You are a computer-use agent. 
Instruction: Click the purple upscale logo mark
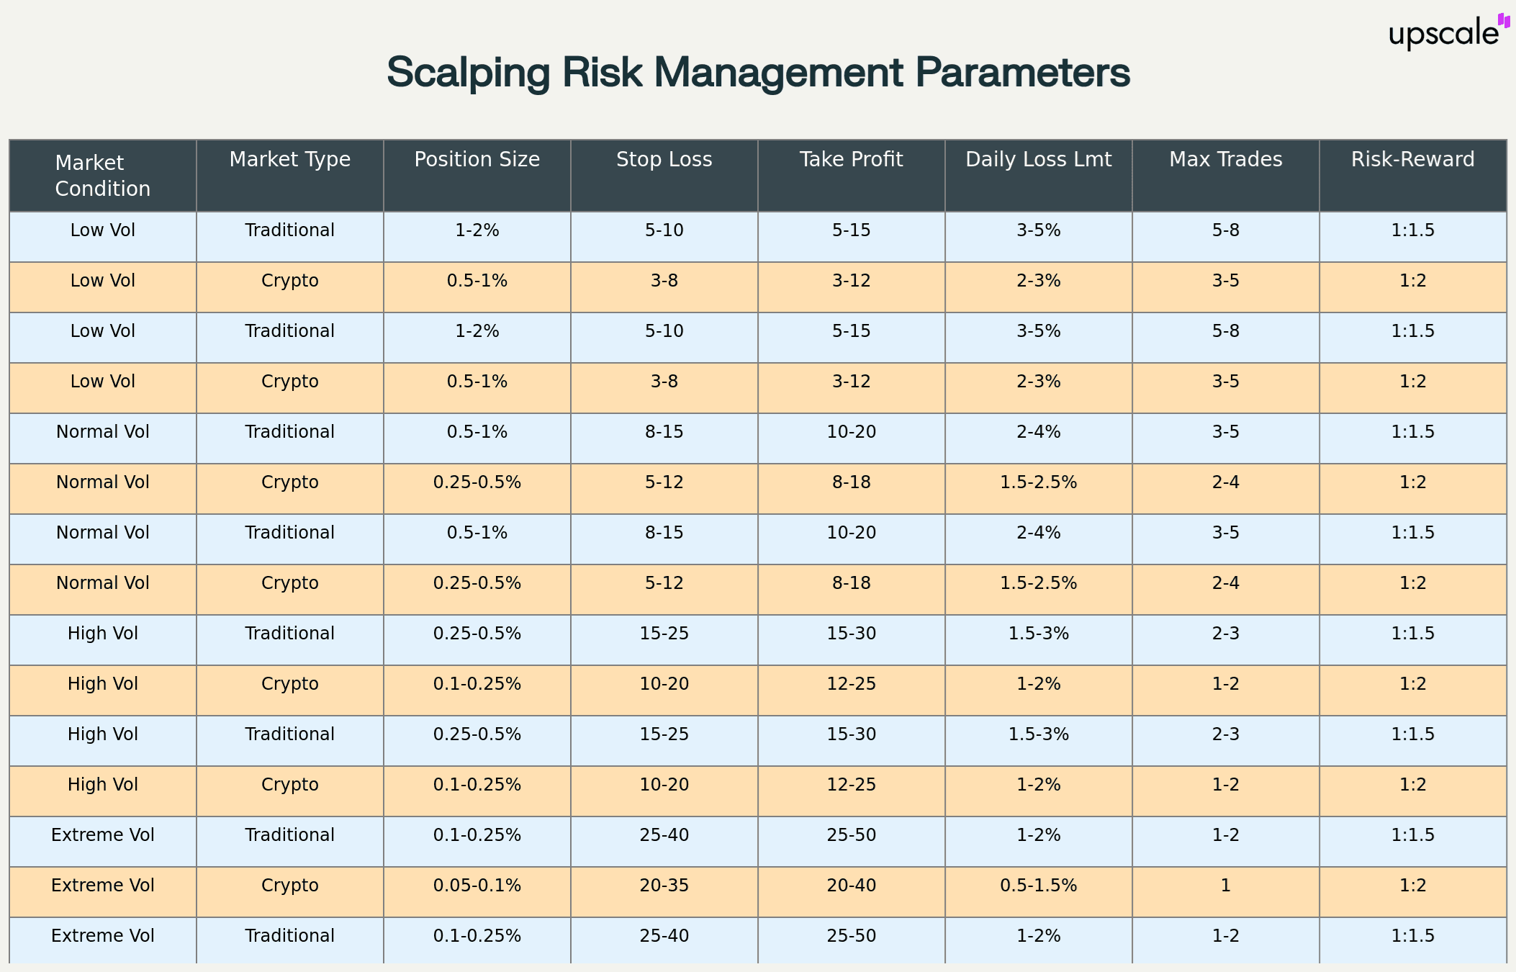tap(1504, 21)
